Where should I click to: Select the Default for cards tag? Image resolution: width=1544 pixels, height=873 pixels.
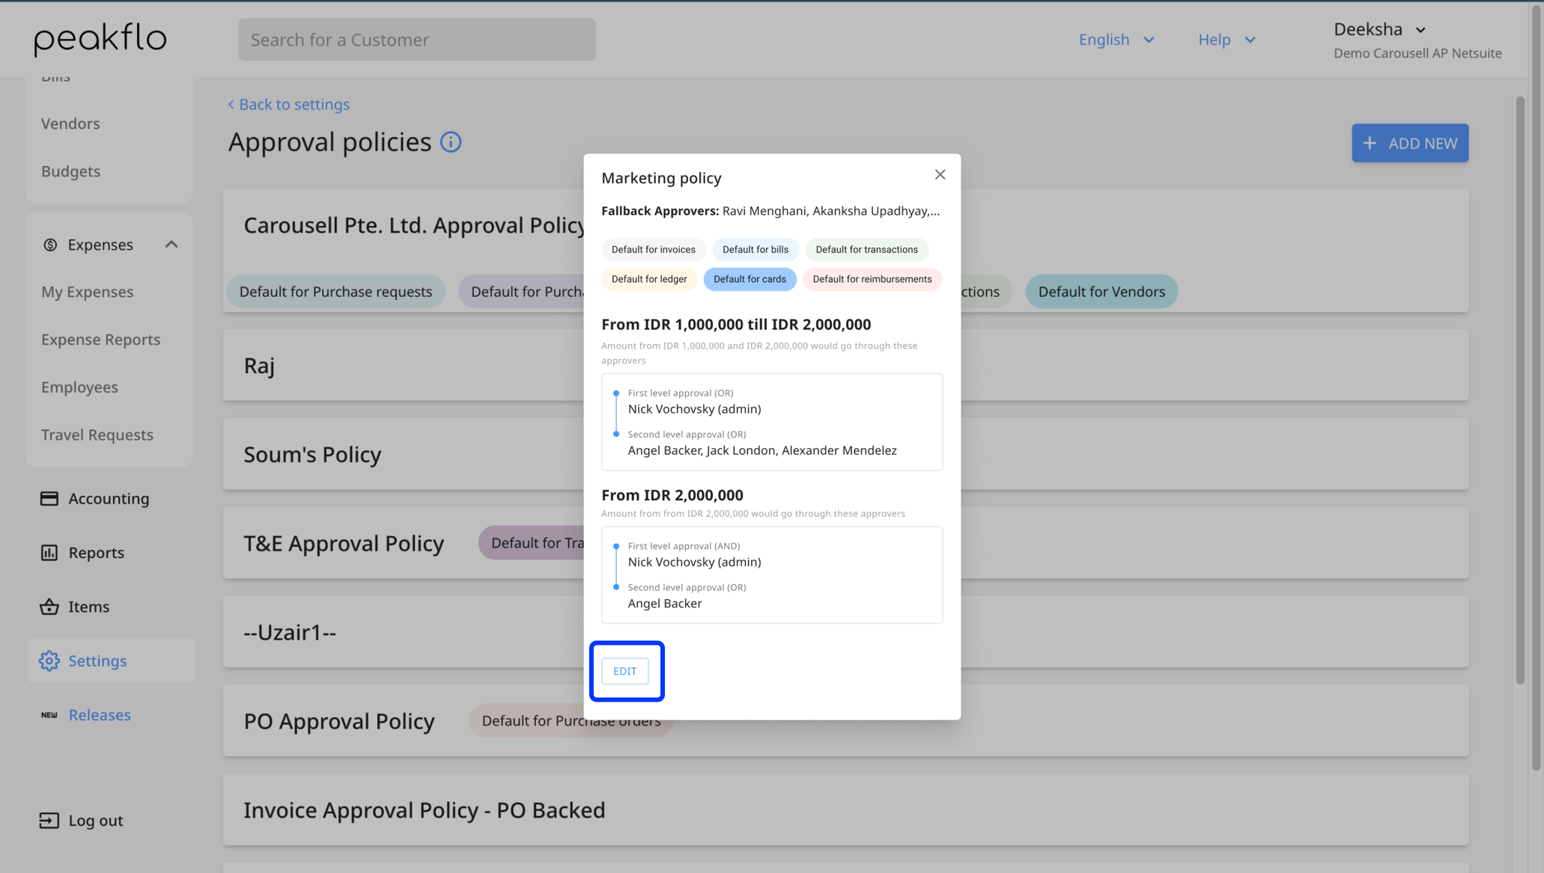pyautogui.click(x=750, y=279)
